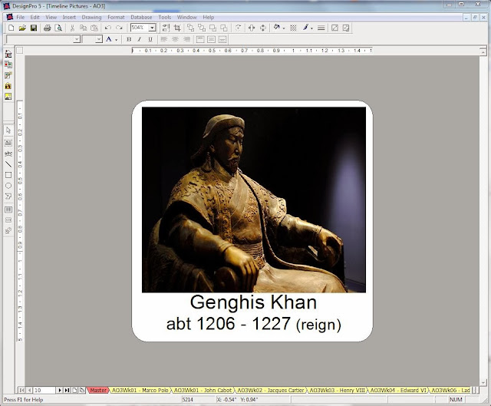Select the pattern grid icon
491x406 pixels.
tap(293, 28)
